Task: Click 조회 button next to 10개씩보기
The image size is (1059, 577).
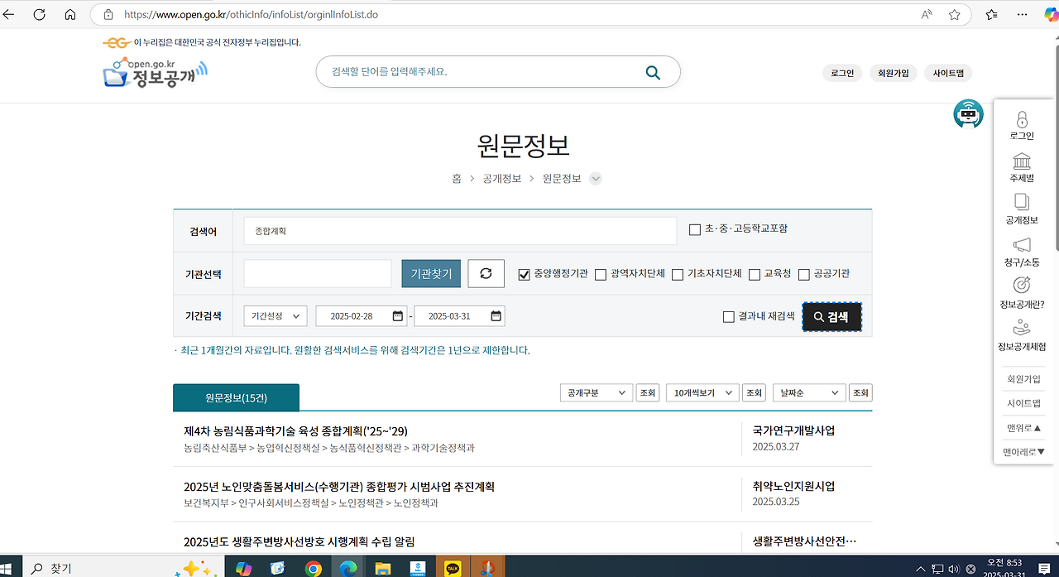Action: coord(753,392)
